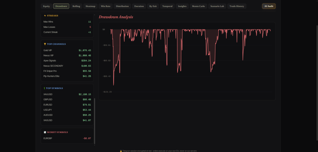Image resolution: width=318 pixels, height=152 pixels.
Task: Click the lightning icon beside Streaks
Action: (45, 16)
